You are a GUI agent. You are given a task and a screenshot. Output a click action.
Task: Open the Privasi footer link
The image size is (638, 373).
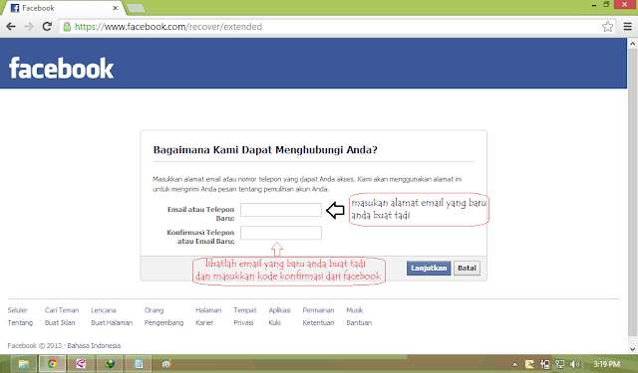pos(243,322)
